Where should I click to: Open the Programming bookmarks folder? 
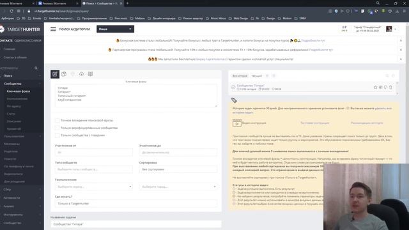91,19
